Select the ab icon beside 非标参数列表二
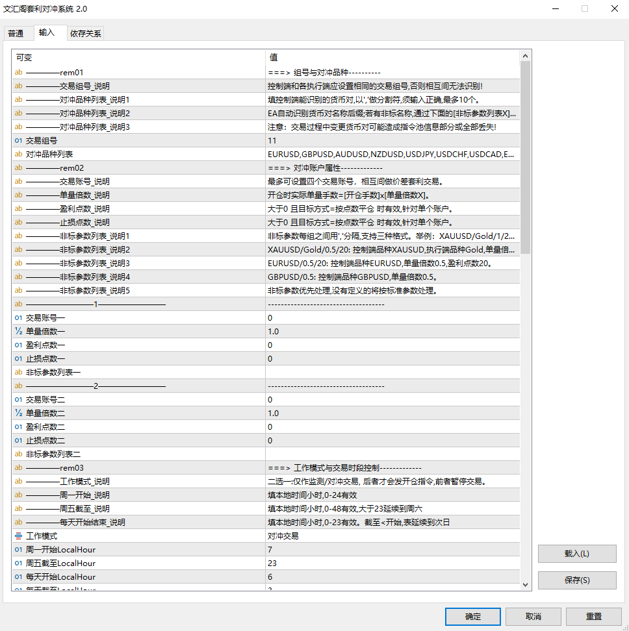 pyautogui.click(x=18, y=454)
